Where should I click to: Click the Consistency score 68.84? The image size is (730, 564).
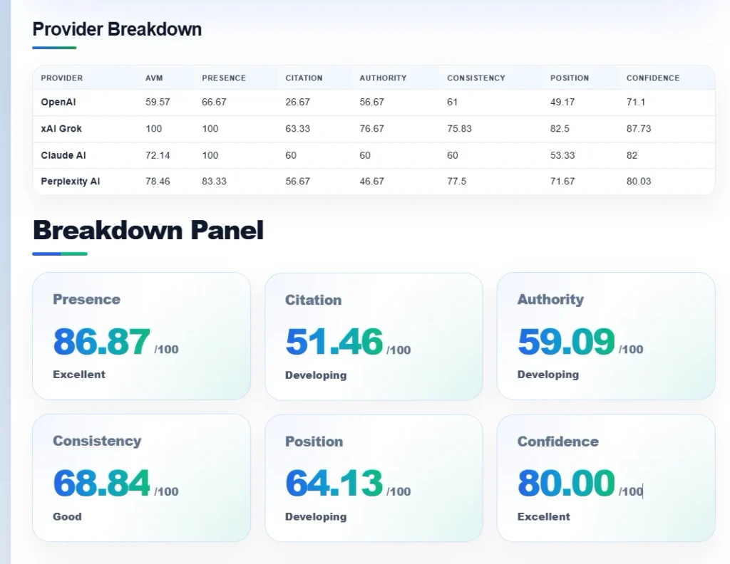(x=101, y=483)
